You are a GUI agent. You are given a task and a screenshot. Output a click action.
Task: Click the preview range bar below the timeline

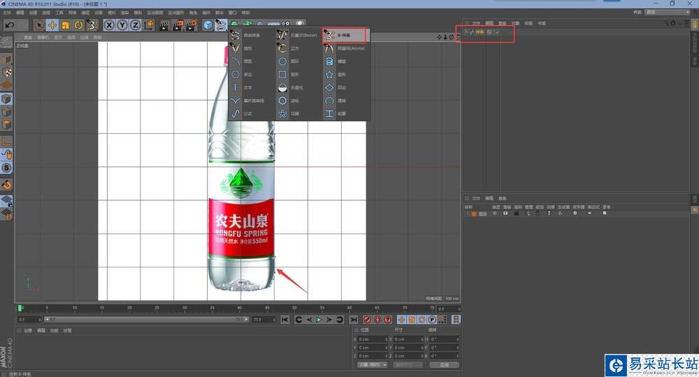(146, 320)
